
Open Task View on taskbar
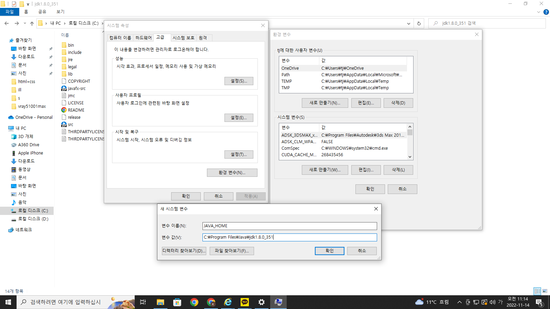143,302
